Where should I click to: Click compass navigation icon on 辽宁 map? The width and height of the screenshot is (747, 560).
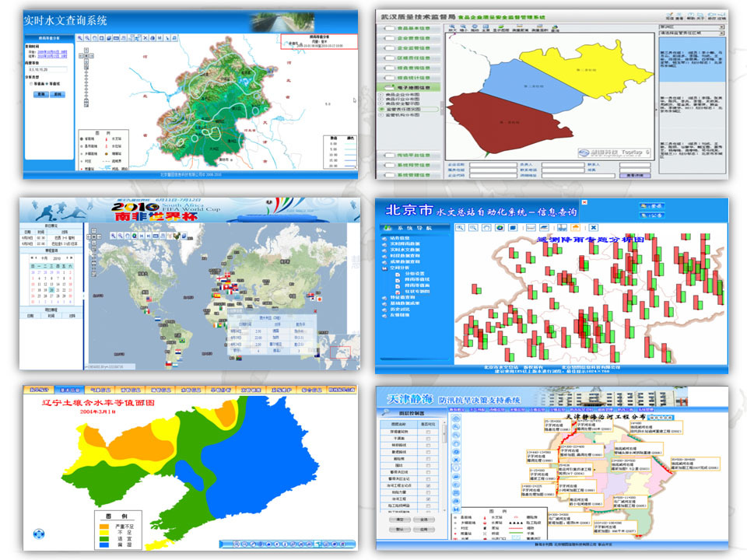pyautogui.click(x=39, y=534)
